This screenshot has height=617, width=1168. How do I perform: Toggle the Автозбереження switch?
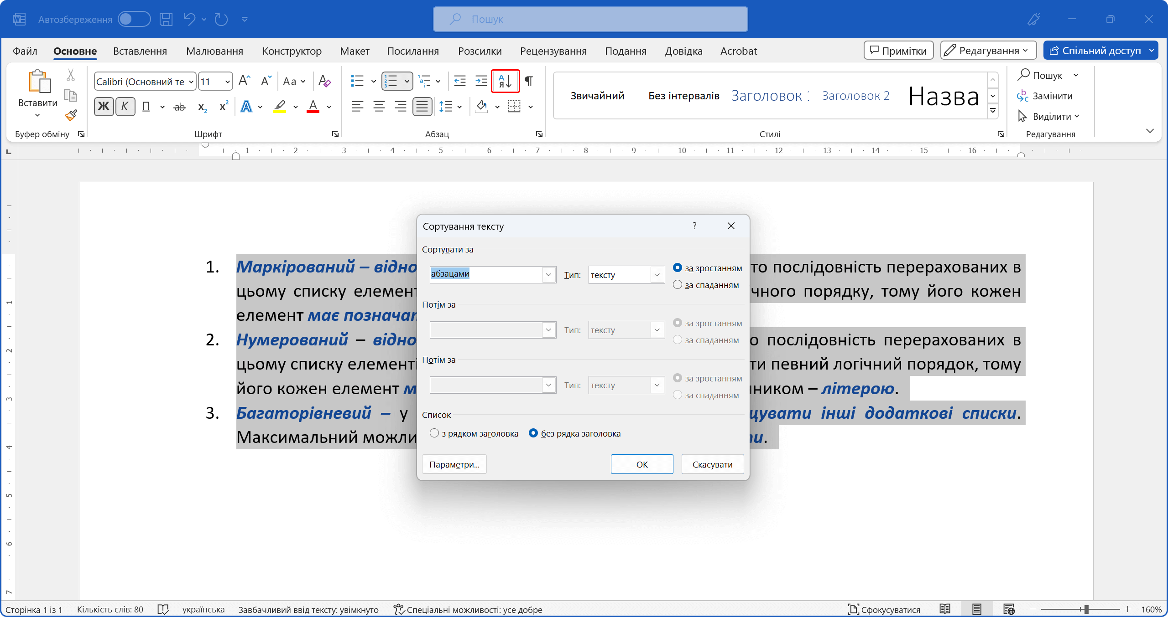tap(134, 19)
